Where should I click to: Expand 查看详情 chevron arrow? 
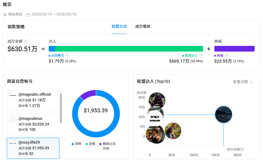click(x=251, y=82)
